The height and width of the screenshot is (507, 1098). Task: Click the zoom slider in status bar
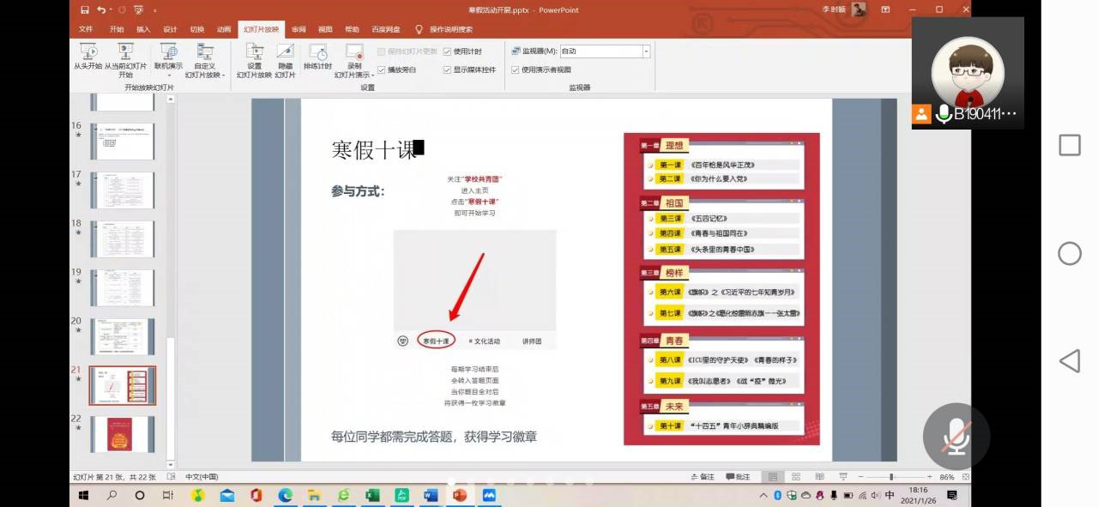click(890, 477)
